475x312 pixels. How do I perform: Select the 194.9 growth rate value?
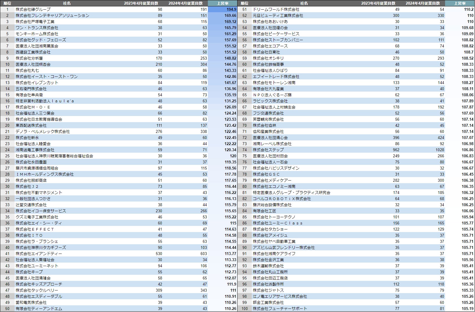tap(231, 9)
